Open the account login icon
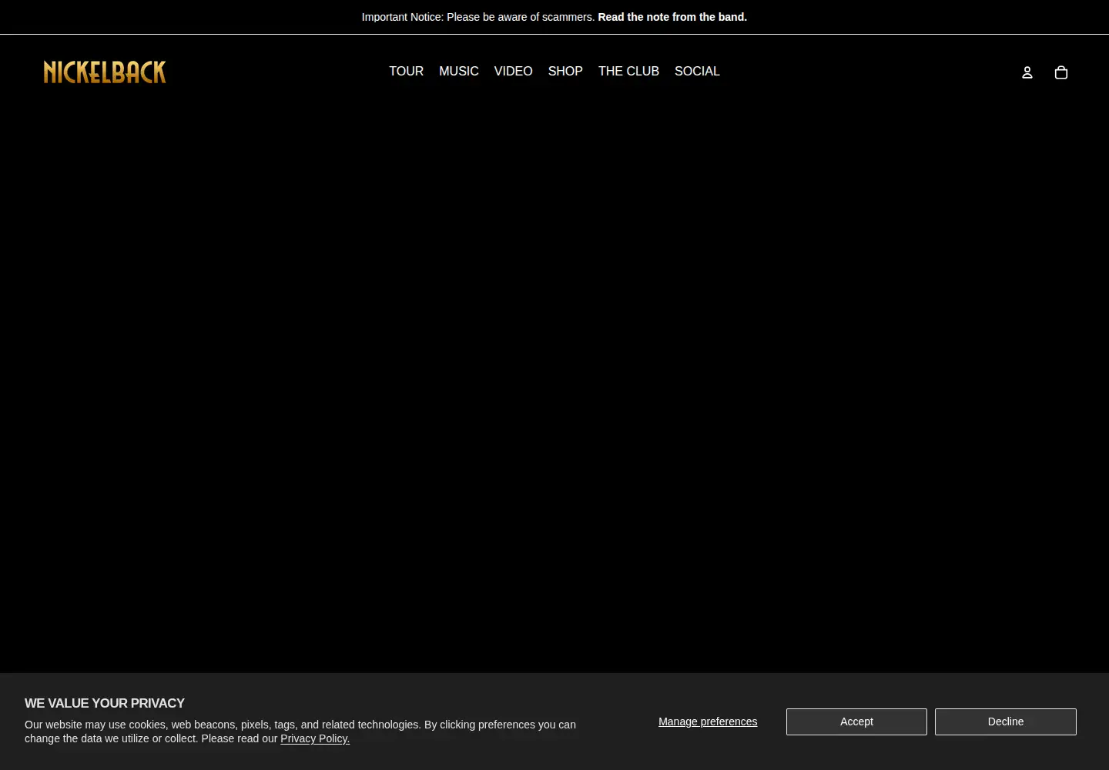The width and height of the screenshot is (1109, 770). (x=1027, y=72)
